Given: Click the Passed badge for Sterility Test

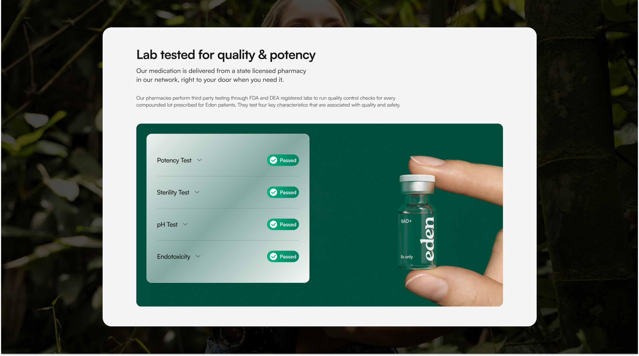Looking at the screenshot, I should click(x=283, y=192).
